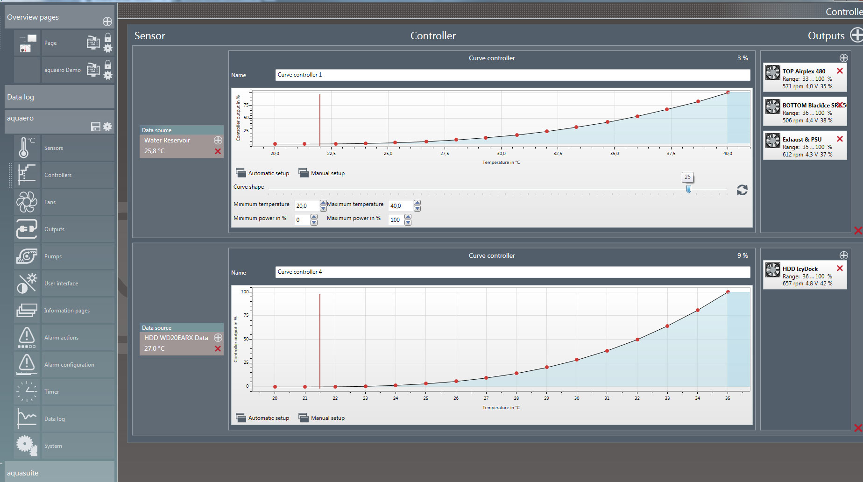This screenshot has height=482, width=863.
Task: Increase Maximum power percentage
Action: 408,217
